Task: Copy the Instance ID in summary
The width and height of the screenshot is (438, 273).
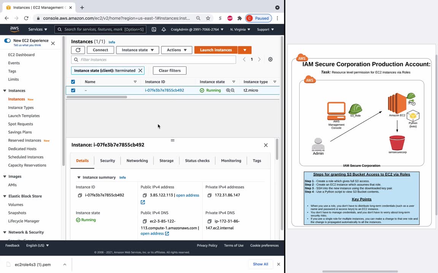Action: pyautogui.click(x=80, y=195)
